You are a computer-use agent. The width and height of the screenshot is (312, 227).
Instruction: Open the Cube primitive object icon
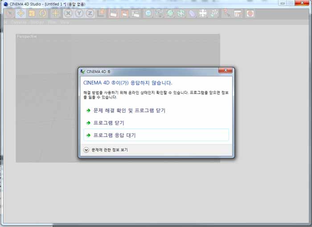pos(148,13)
